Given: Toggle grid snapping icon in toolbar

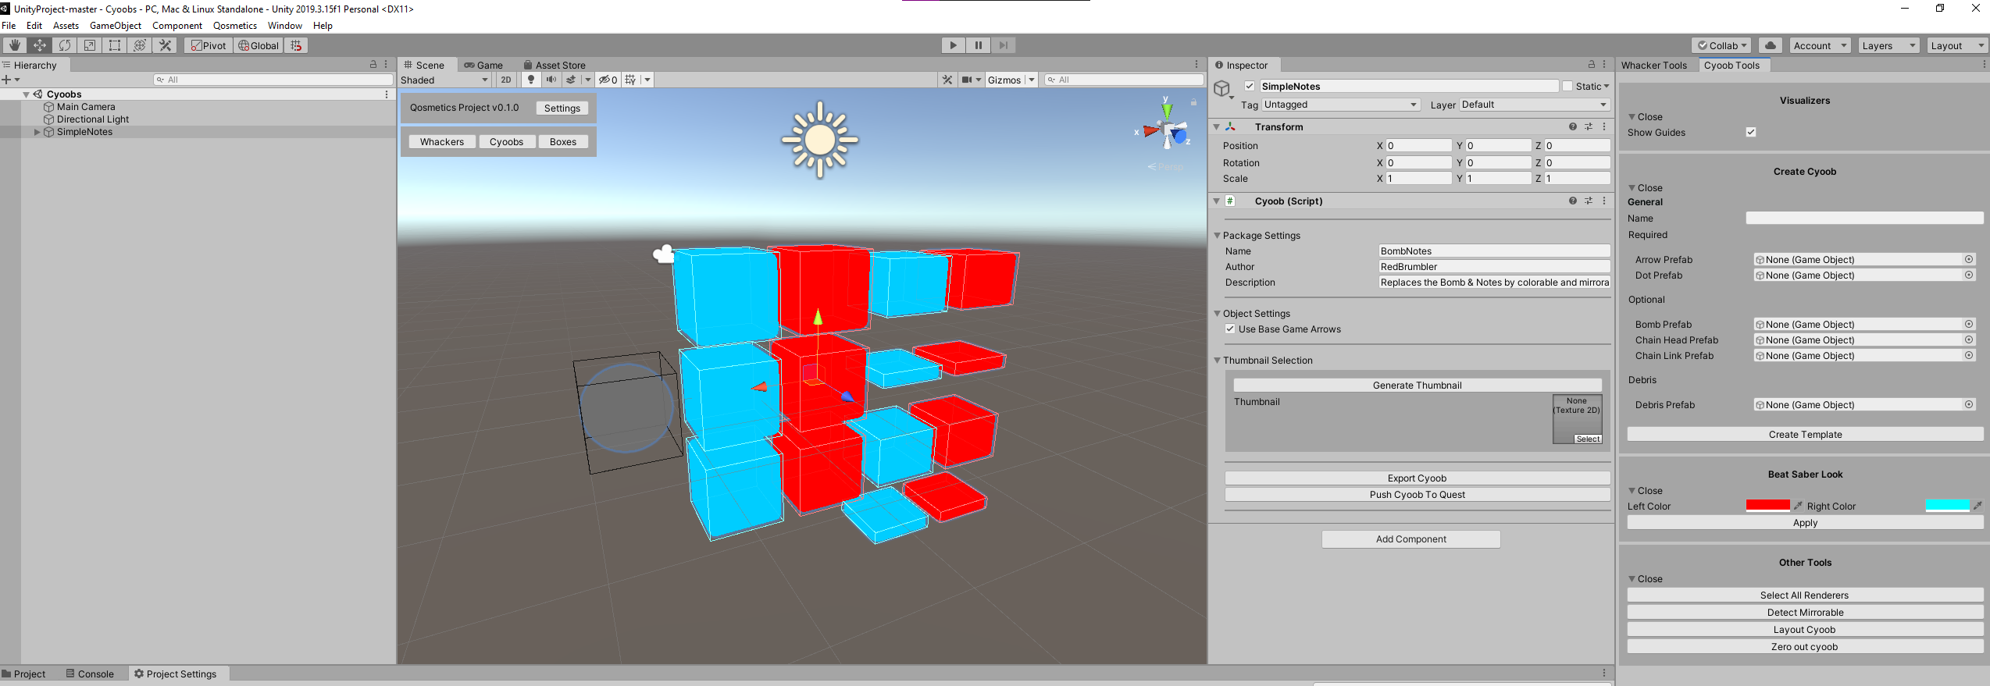Looking at the screenshot, I should click(296, 45).
